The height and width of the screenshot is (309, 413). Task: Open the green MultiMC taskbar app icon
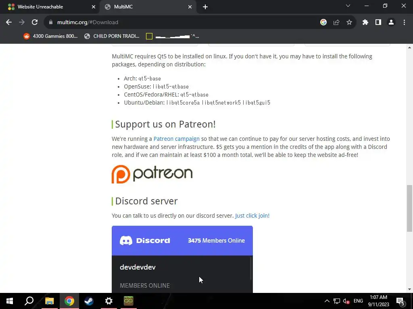129,301
